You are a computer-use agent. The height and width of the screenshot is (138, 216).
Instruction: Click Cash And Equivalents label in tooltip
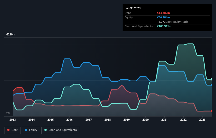(x=139, y=26)
